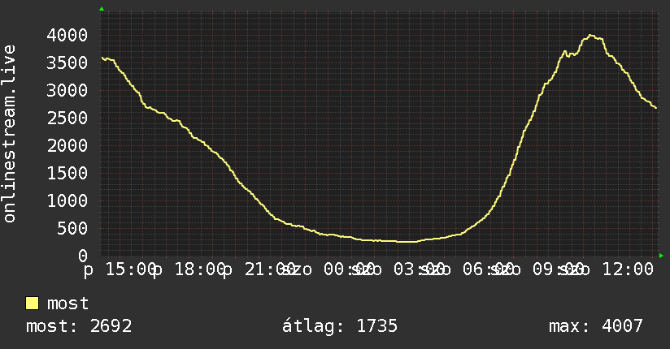The image size is (670, 349).
Task: Click the 'onlinestream.live' vertical axis title
Action: point(9,134)
